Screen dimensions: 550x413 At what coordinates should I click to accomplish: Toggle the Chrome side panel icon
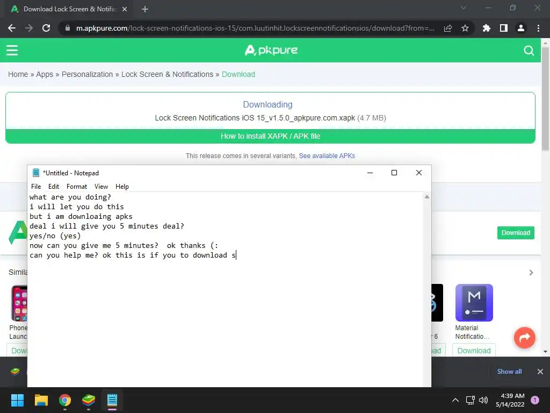pos(503,28)
